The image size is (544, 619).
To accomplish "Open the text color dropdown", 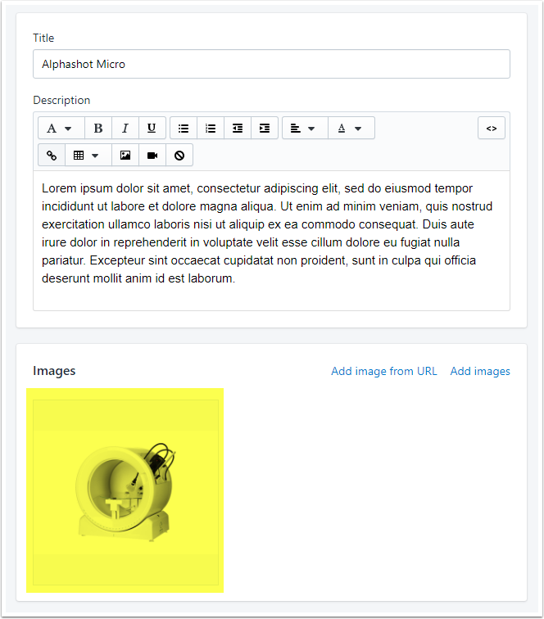I will point(351,128).
